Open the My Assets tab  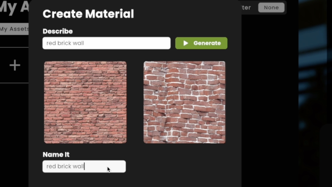tap(15, 29)
